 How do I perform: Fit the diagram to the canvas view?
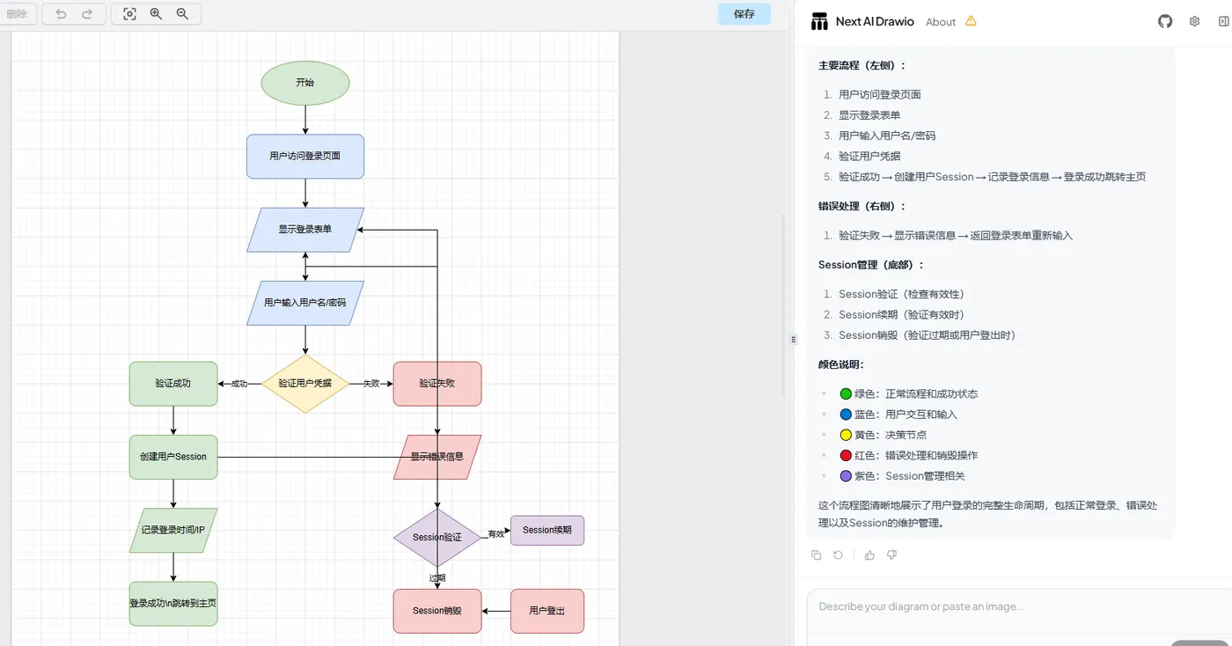[x=129, y=14]
